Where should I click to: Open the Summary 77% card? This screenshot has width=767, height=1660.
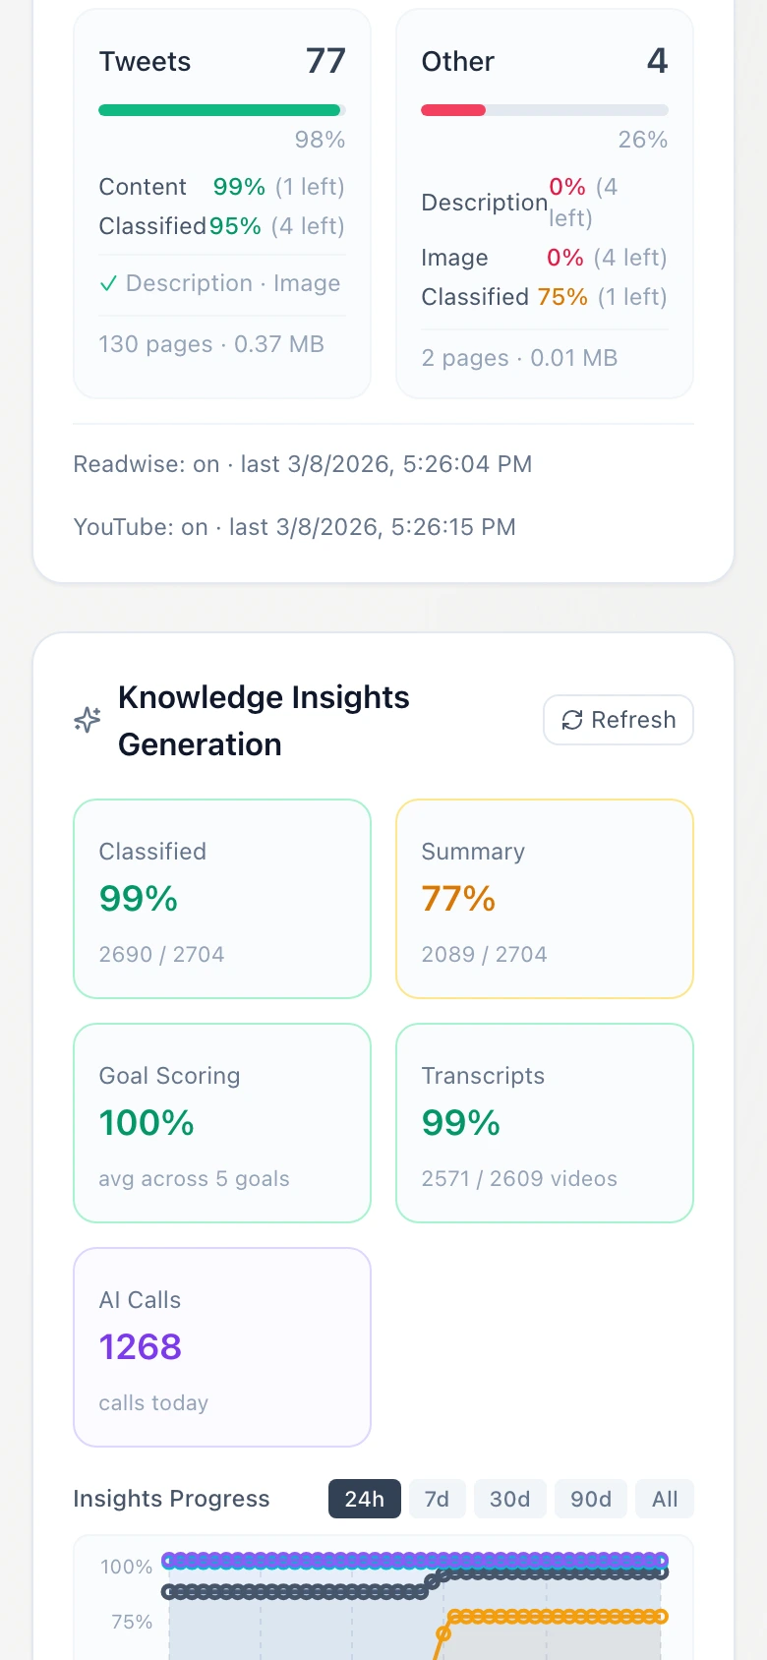[544, 898]
